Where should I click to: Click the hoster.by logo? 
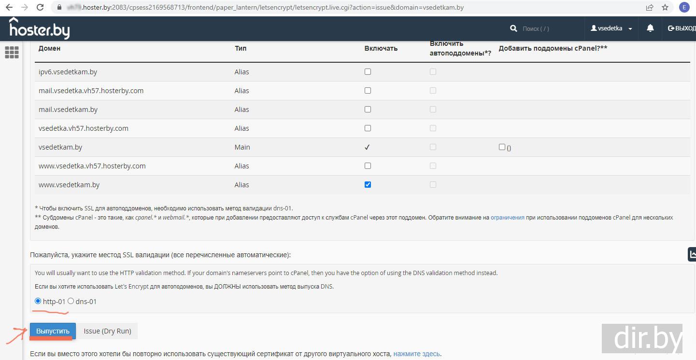[x=40, y=29]
